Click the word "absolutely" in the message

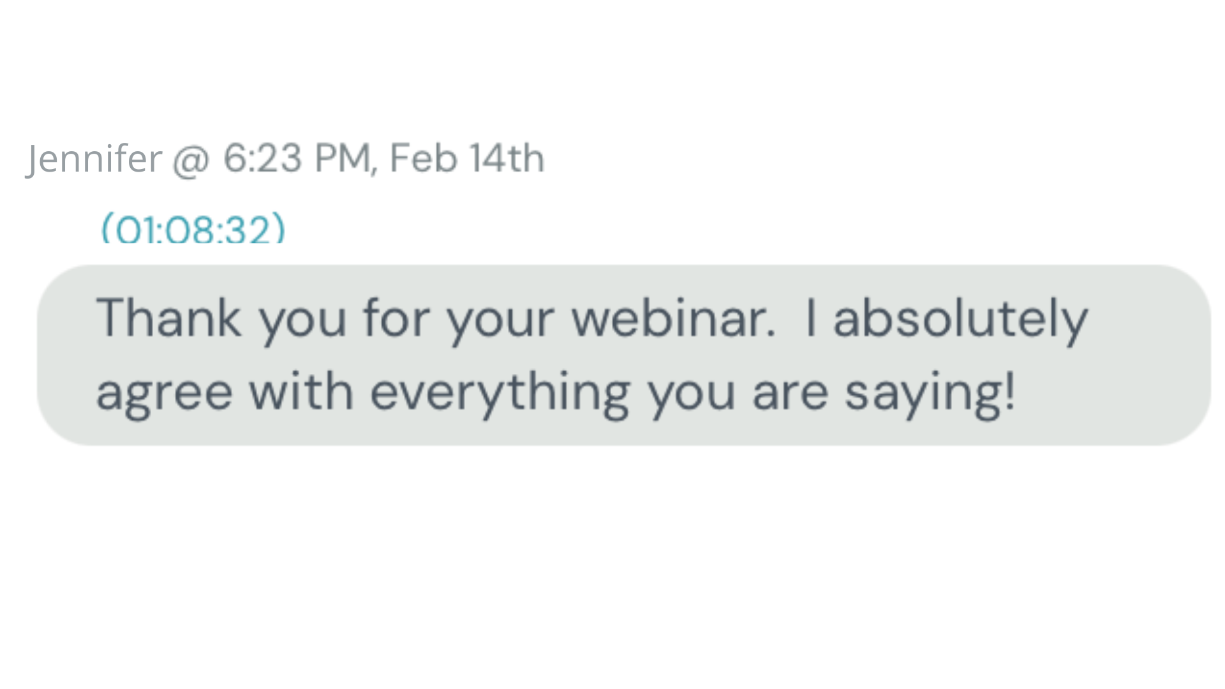click(960, 319)
